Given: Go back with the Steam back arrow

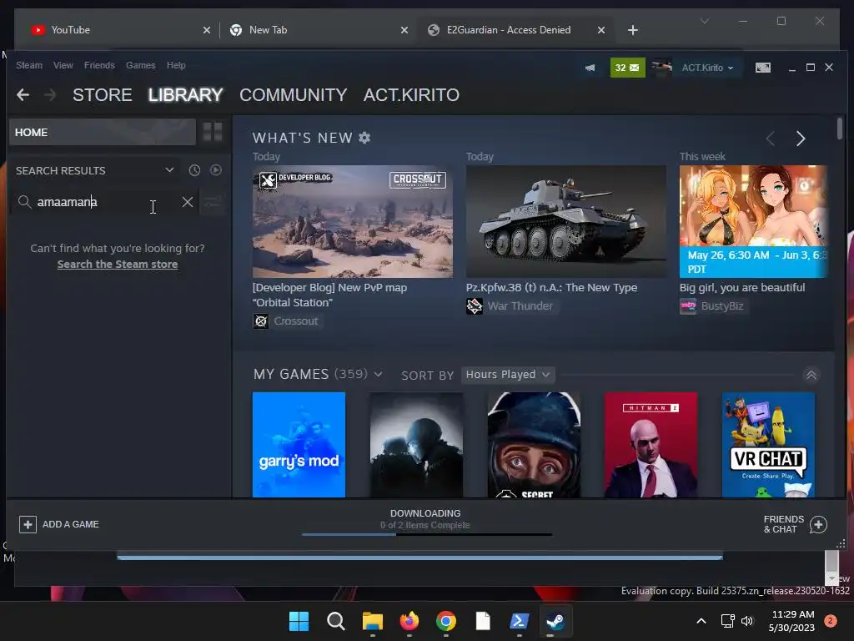Looking at the screenshot, I should point(23,95).
